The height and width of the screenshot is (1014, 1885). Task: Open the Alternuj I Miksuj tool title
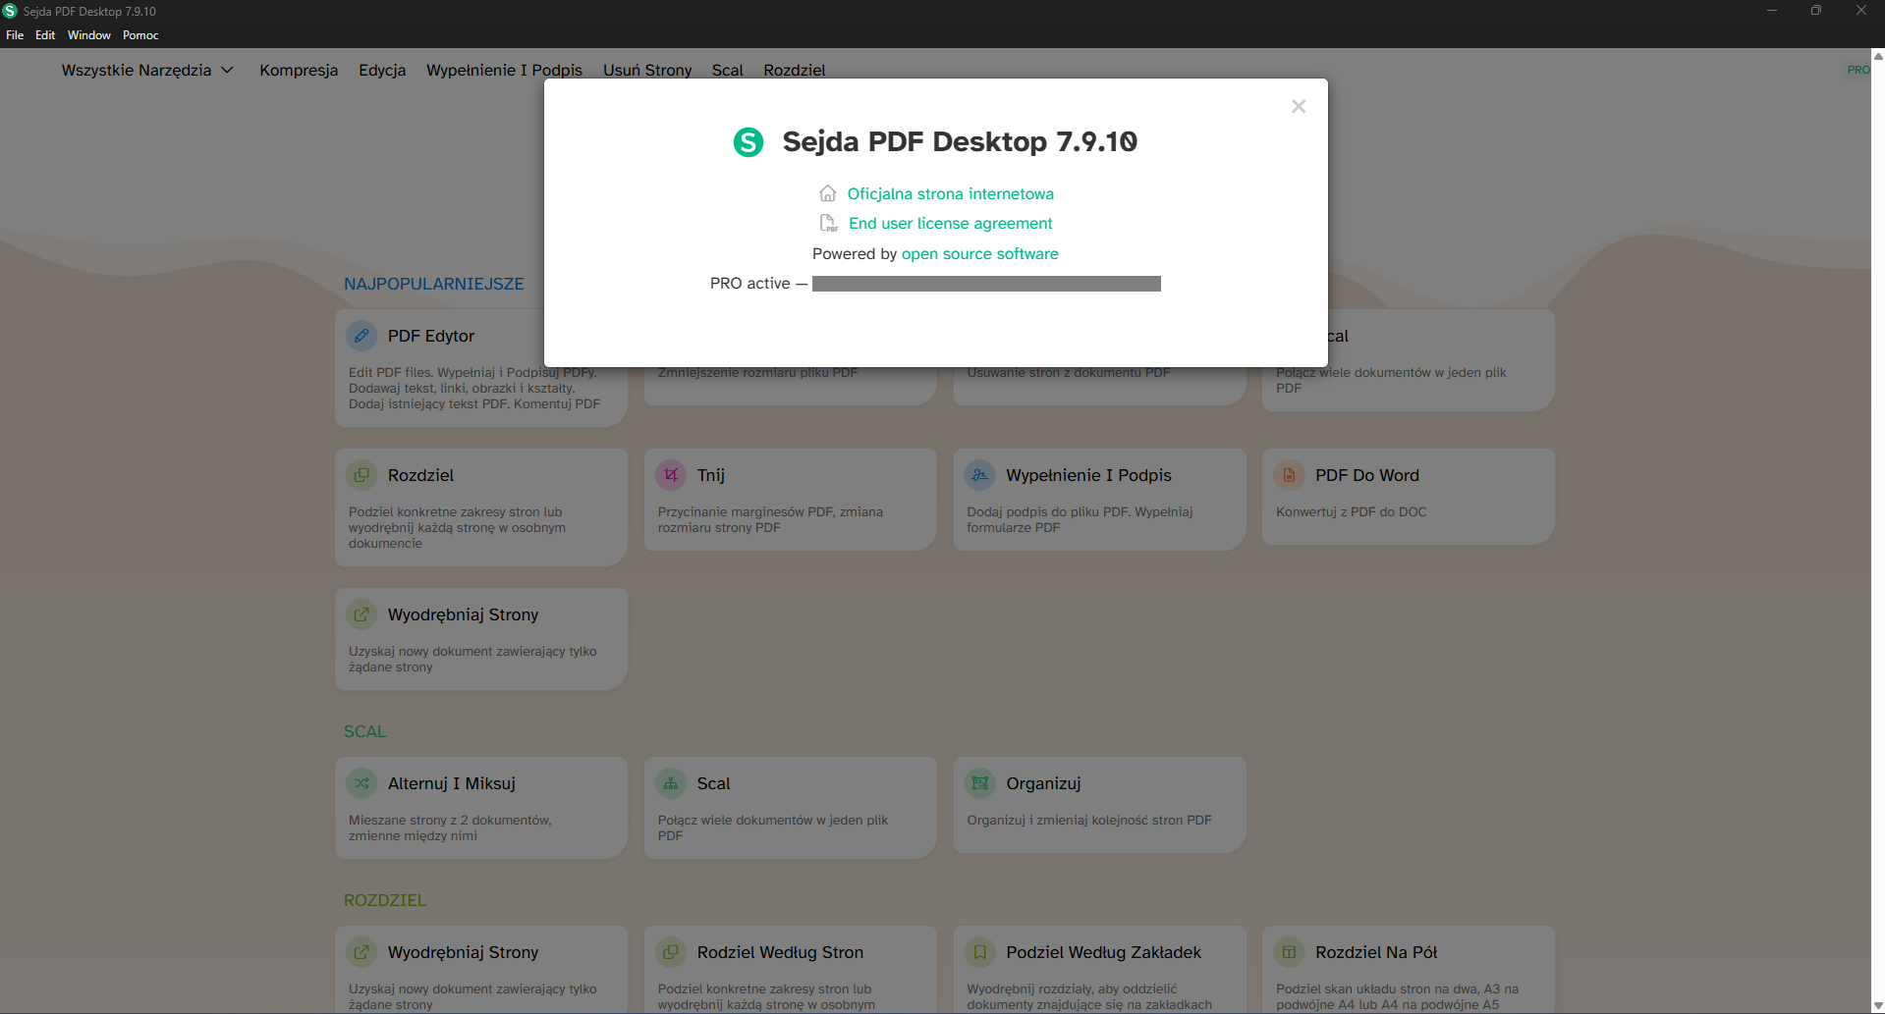point(452,783)
